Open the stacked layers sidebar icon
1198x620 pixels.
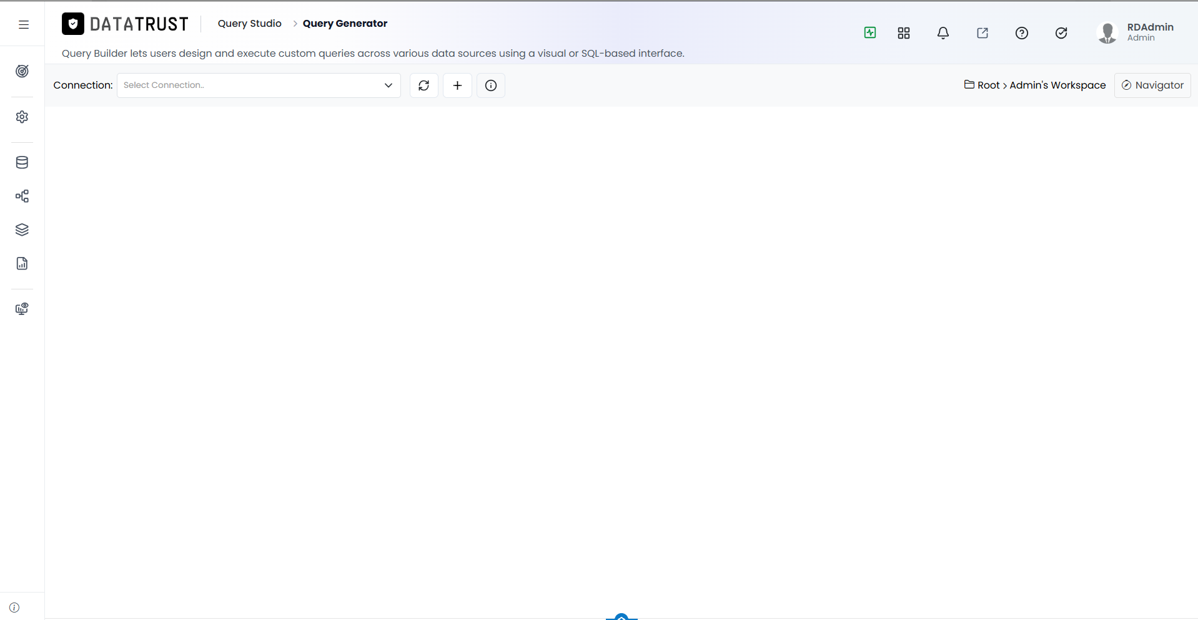[22, 230]
